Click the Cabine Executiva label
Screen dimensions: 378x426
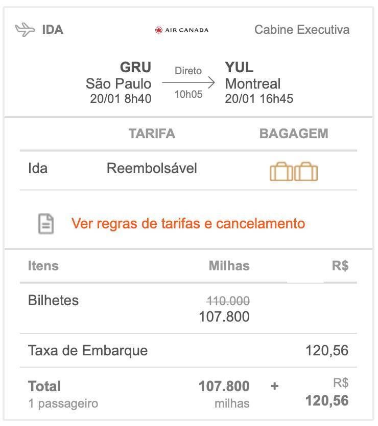point(302,30)
